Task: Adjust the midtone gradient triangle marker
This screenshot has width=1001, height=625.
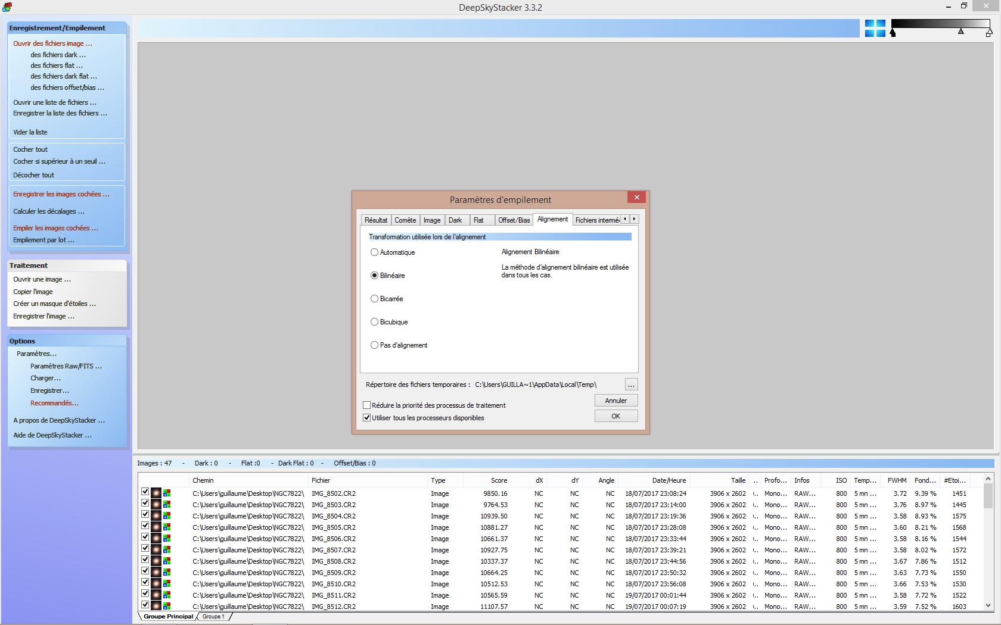Action: pos(960,31)
